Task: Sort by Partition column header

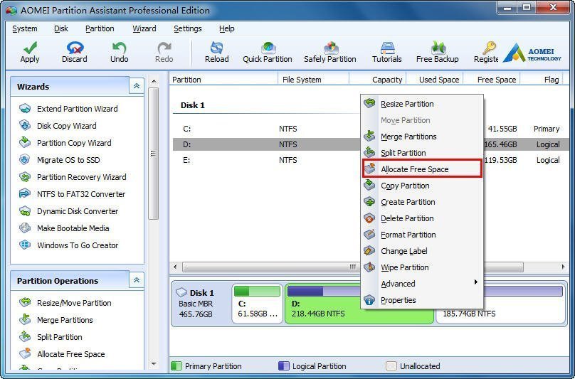Action: [223, 79]
